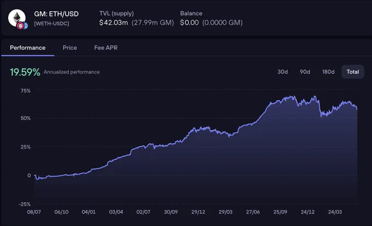Image resolution: width=372 pixels, height=226 pixels.
Task: Click the (0.0000 GM) balance amount
Action: pos(223,22)
